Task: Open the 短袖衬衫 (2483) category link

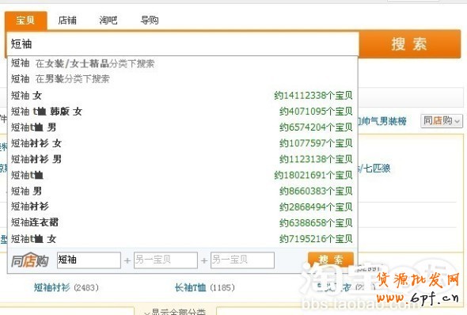Action: tap(66, 287)
